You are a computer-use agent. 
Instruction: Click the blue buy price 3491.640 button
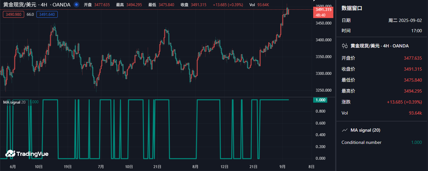(x=47, y=14)
